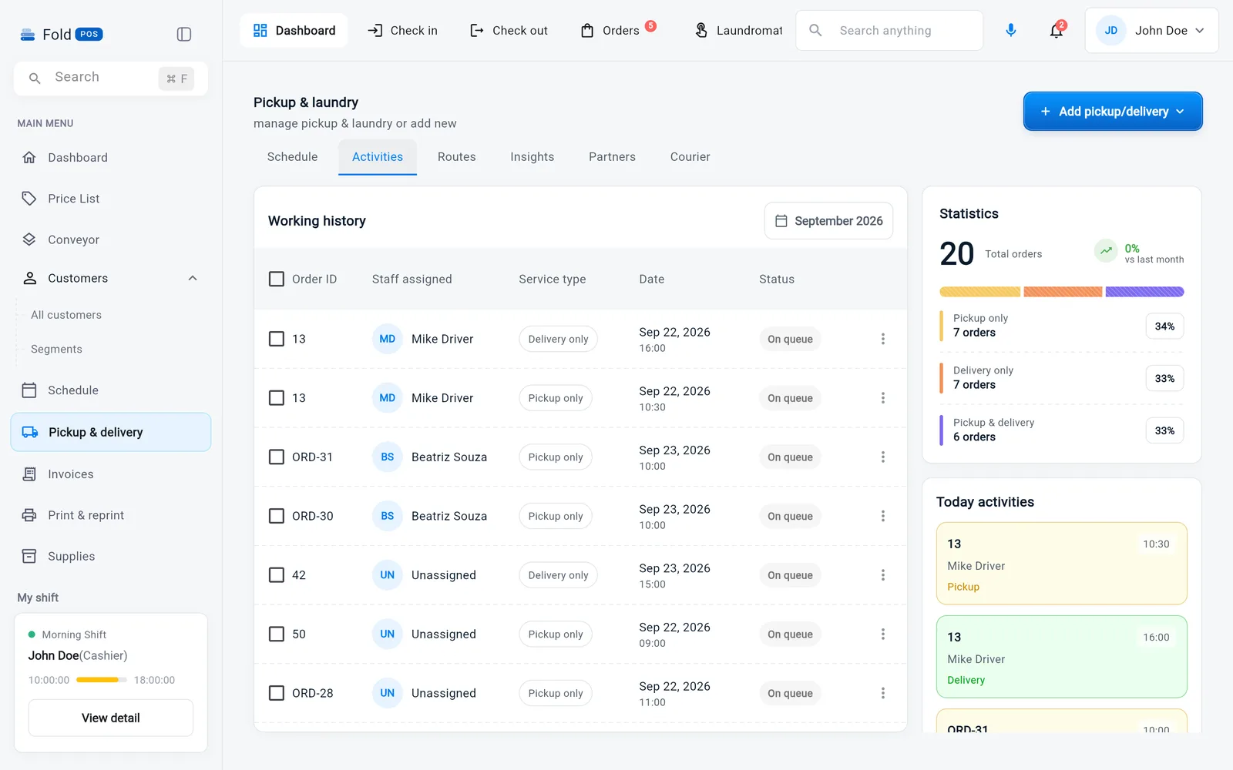
Task: Switch to the Schedule tab
Action: (292, 157)
